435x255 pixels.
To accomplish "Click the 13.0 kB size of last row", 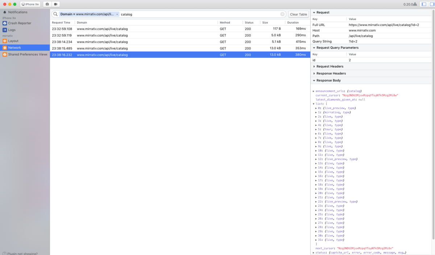I will [275, 55].
